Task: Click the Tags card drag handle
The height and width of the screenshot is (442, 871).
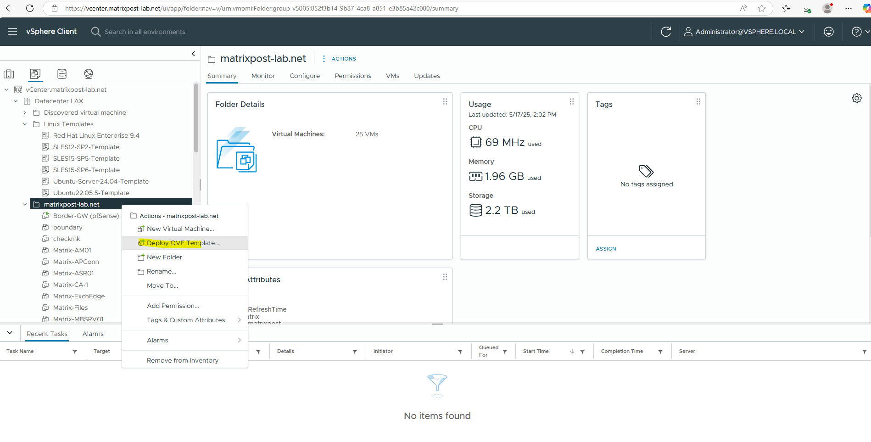Action: coord(698,101)
